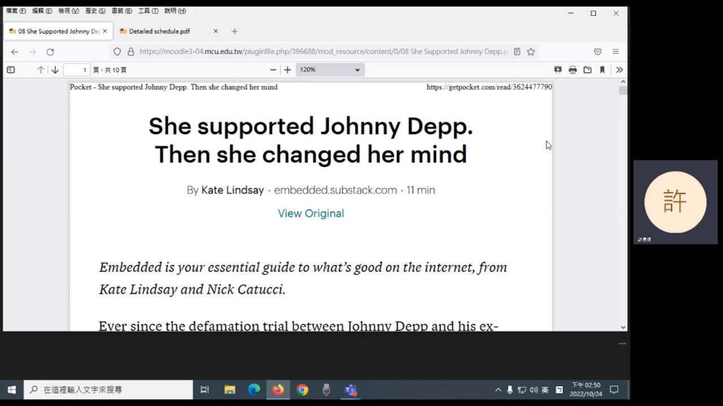The height and width of the screenshot is (406, 723).
Task: Click the system tray microphone icon
Action: tap(510, 390)
